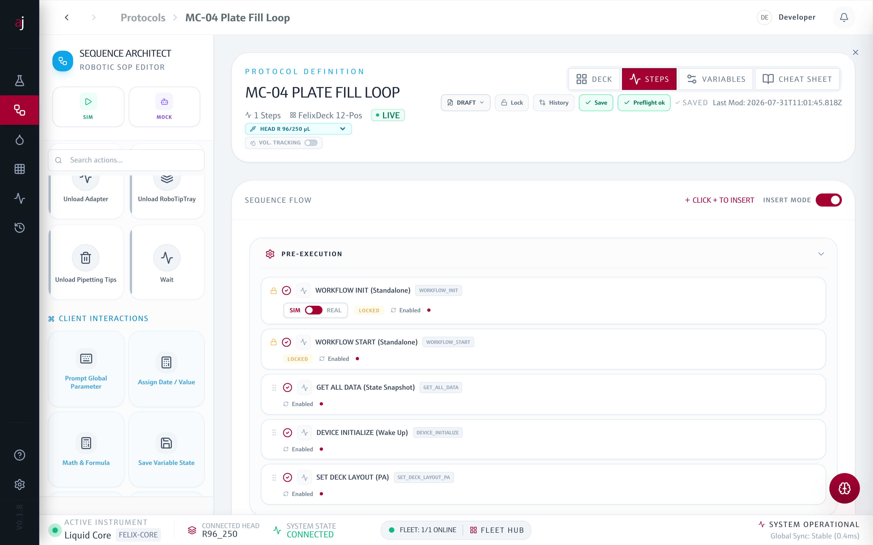This screenshot has width=873, height=545.
Task: Open the FLEET HUB button
Action: point(497,530)
